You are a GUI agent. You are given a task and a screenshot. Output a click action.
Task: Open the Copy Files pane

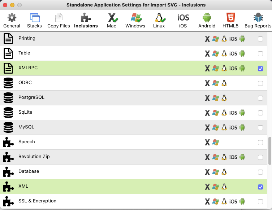point(59,21)
